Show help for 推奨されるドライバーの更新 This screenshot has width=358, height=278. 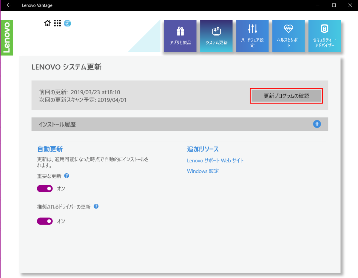(96, 206)
